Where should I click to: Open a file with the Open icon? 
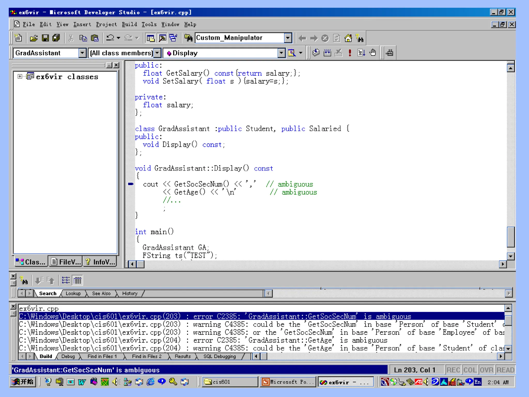[34, 38]
